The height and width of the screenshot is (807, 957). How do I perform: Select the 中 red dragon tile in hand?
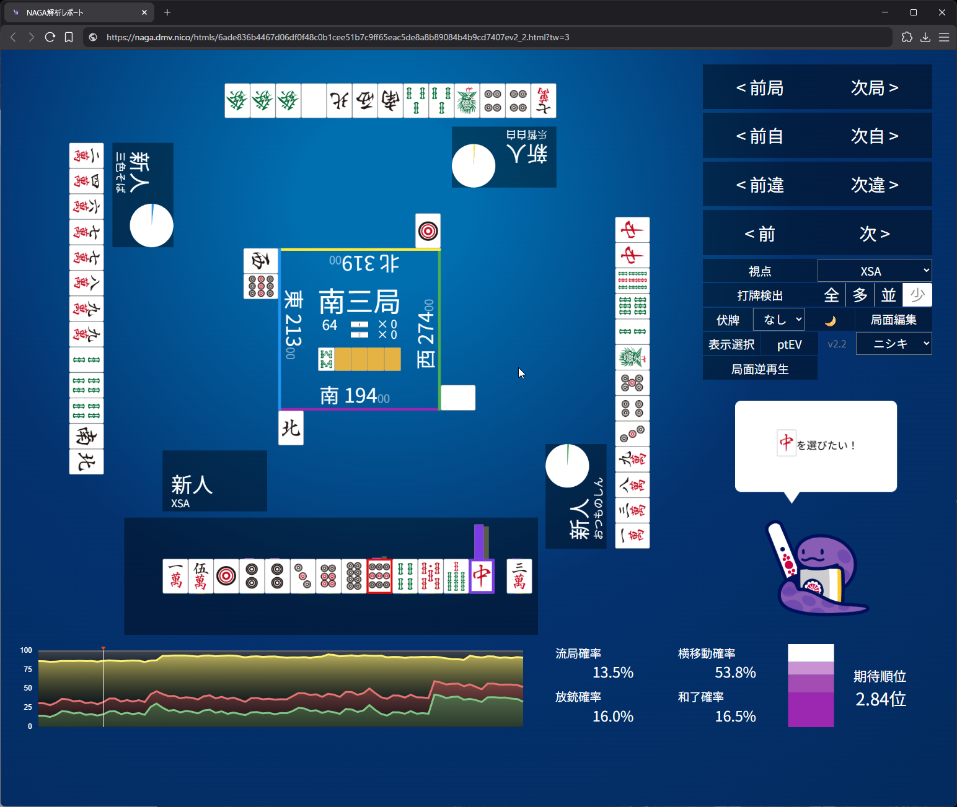click(482, 576)
